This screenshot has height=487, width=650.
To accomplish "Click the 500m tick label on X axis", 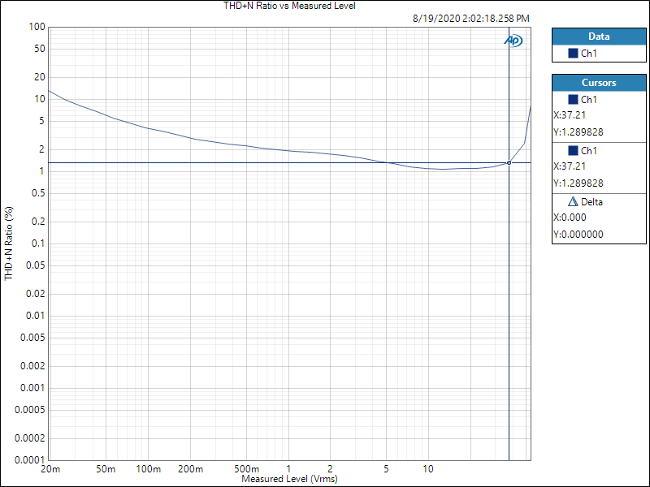I will click(247, 469).
